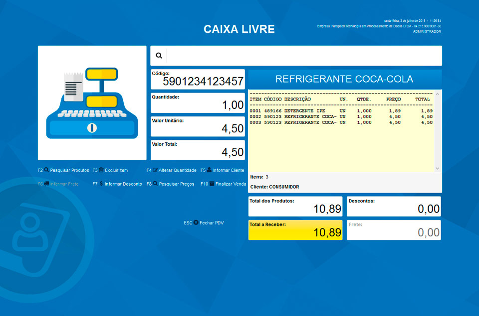The height and width of the screenshot is (316, 479).
Task: Select item row 0003 REFRIGERANTE COCA-
Action: [341, 122]
